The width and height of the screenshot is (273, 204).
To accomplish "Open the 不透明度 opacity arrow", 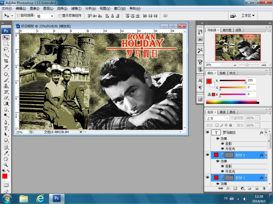I will (x=258, y=118).
